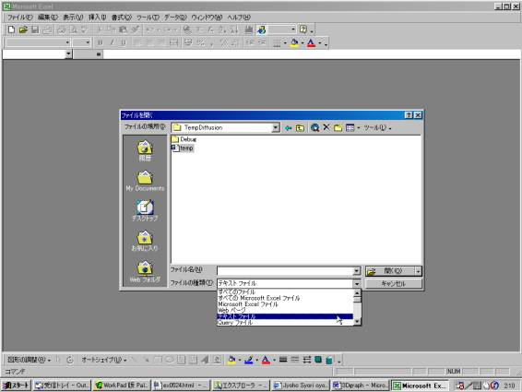Click the dash style icon in drawing toolbar
Viewport: 522px width, 392px height.
(294, 360)
